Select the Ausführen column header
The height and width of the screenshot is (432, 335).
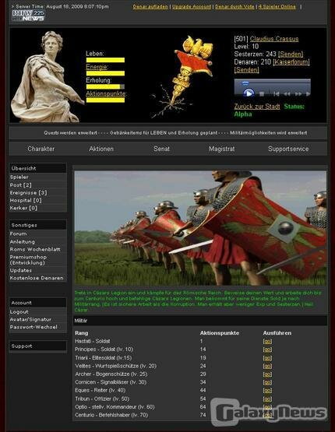(x=277, y=333)
